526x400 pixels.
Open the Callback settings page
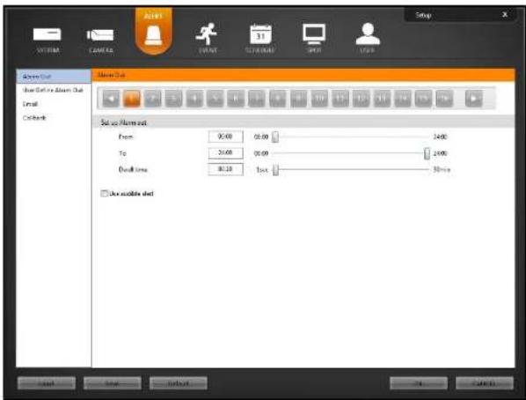(x=34, y=118)
